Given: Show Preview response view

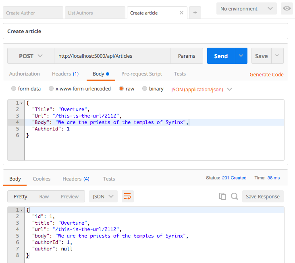Looking at the screenshot, I should coord(70,196).
